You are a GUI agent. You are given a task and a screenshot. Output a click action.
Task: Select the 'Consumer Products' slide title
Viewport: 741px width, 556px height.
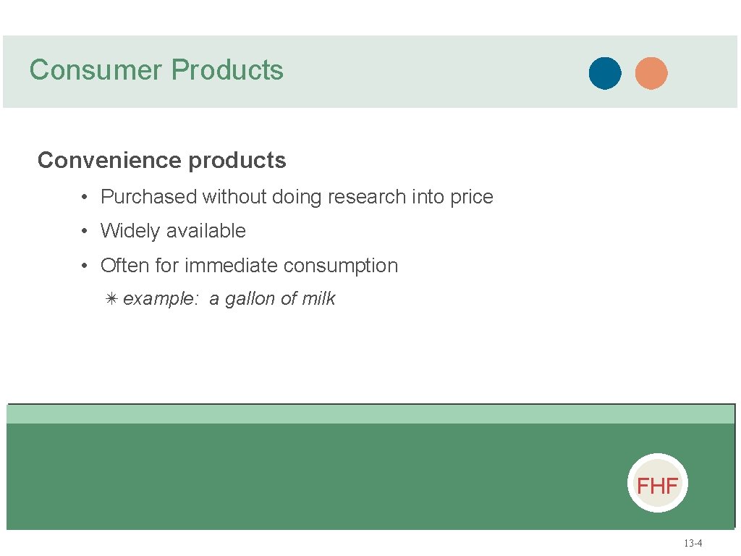click(156, 70)
